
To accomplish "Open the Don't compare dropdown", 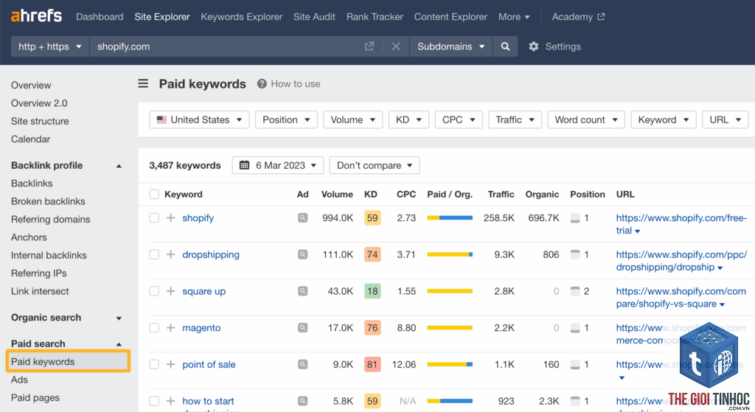I will pos(375,165).
